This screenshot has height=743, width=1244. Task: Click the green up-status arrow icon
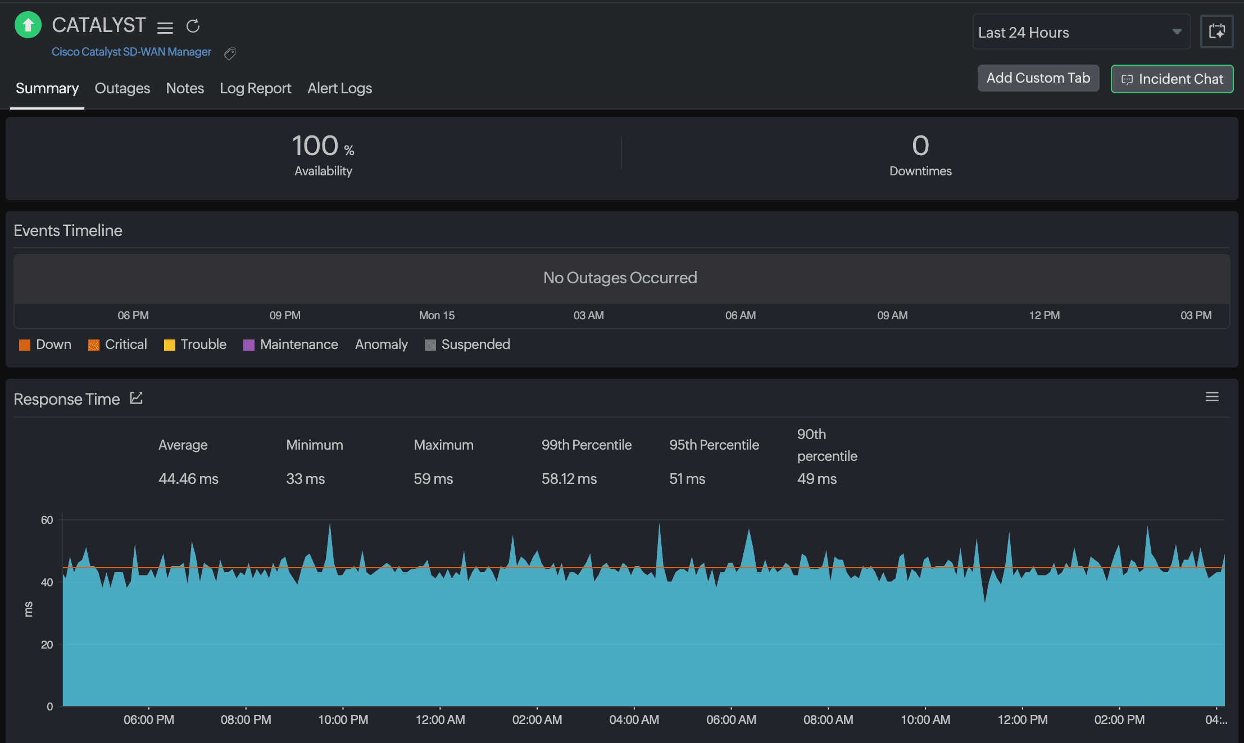coord(28,25)
